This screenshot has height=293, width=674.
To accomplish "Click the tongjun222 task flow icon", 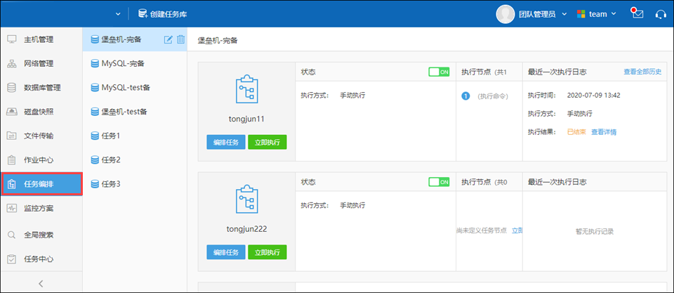I will tap(246, 202).
